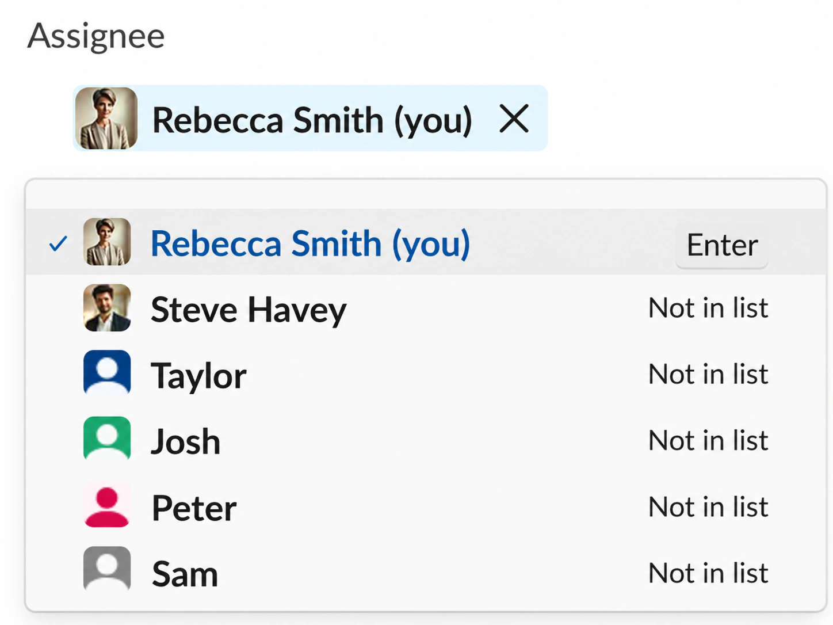Pick Taylor from the assignee list

[x=426, y=374]
